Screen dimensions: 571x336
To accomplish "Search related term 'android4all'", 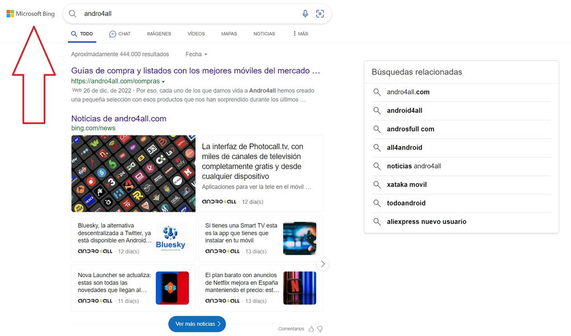I will tap(405, 111).
